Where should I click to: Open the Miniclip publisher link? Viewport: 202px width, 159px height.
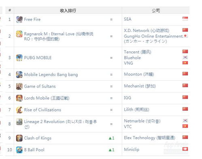132,150
